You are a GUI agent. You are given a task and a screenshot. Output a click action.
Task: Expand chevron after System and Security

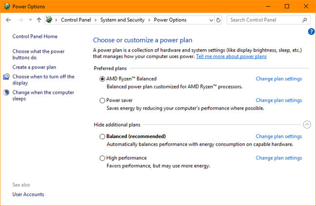(x=149, y=20)
